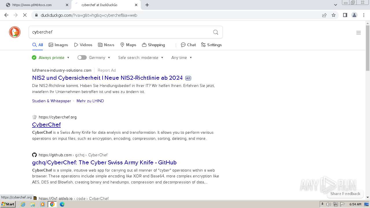Click the taskbar clock showing 6:54 AM

[355, 204]
